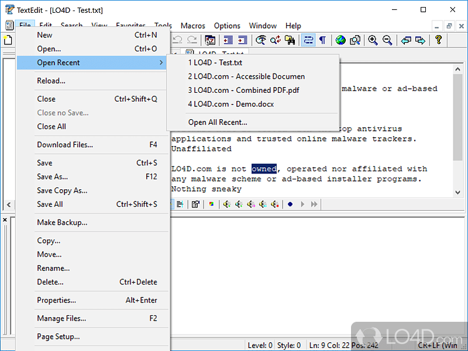Screen dimensions: 468x351
Task: Click the speaker icon with red marker
Action: coord(274,204)
